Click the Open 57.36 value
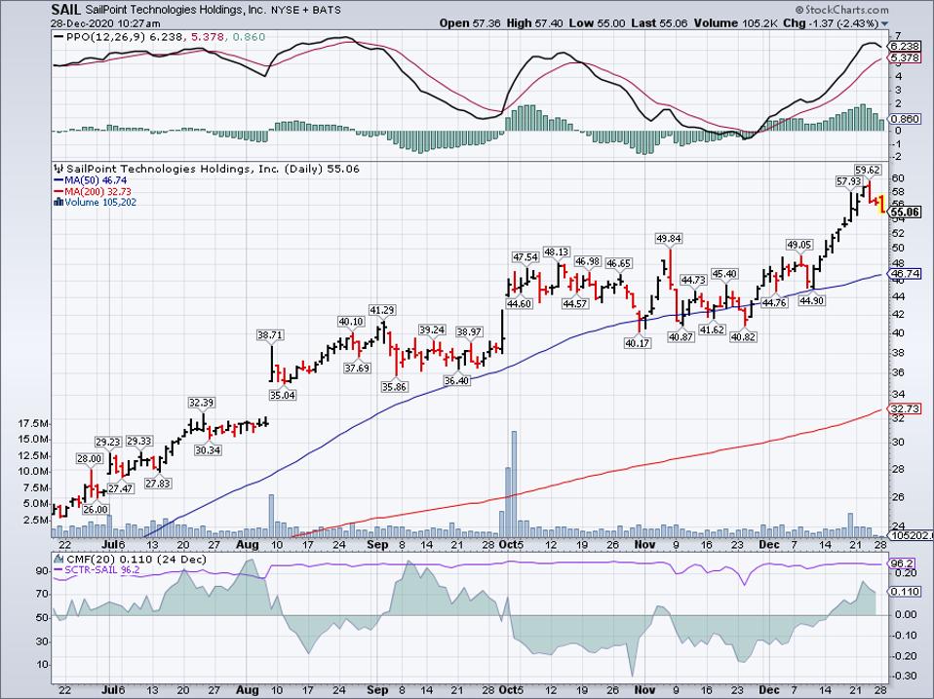 (x=471, y=23)
